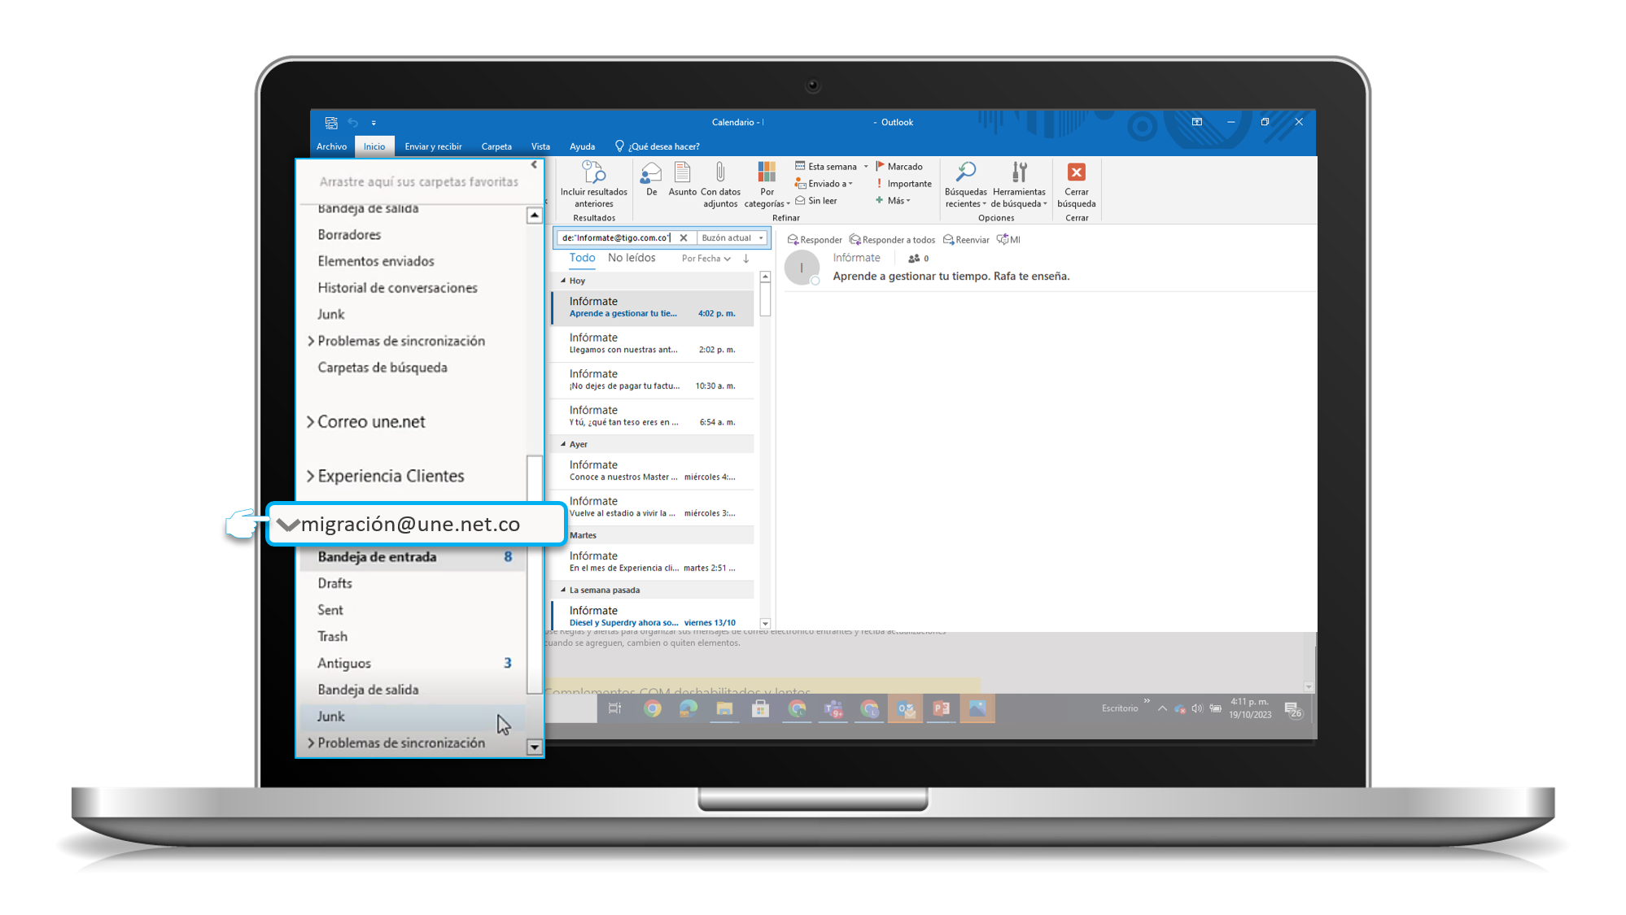Filter by Importante messages
Image resolution: width=1626 pixels, height=915 pixels.
click(903, 184)
